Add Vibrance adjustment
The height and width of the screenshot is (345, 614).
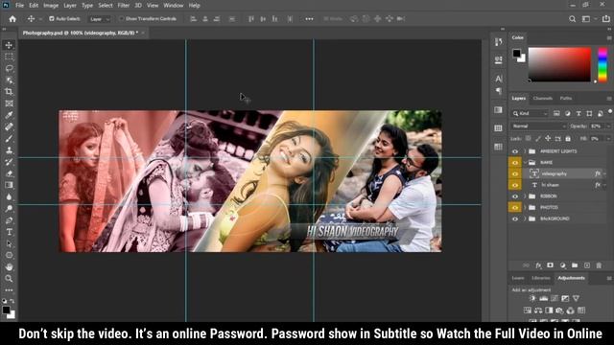coord(576,298)
